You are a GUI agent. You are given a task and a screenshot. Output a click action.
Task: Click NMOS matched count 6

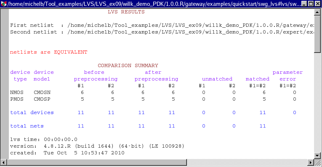[264, 92]
